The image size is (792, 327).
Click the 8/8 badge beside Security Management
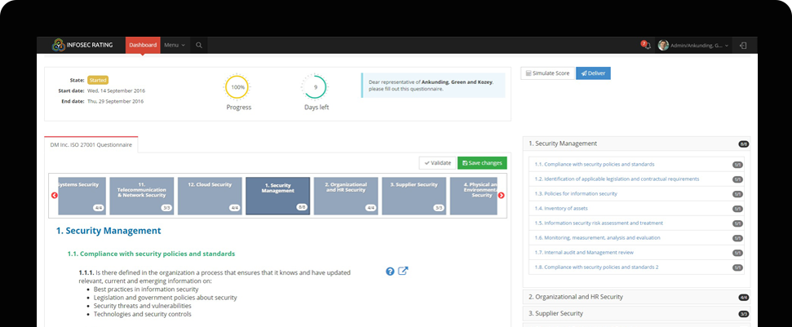743,144
